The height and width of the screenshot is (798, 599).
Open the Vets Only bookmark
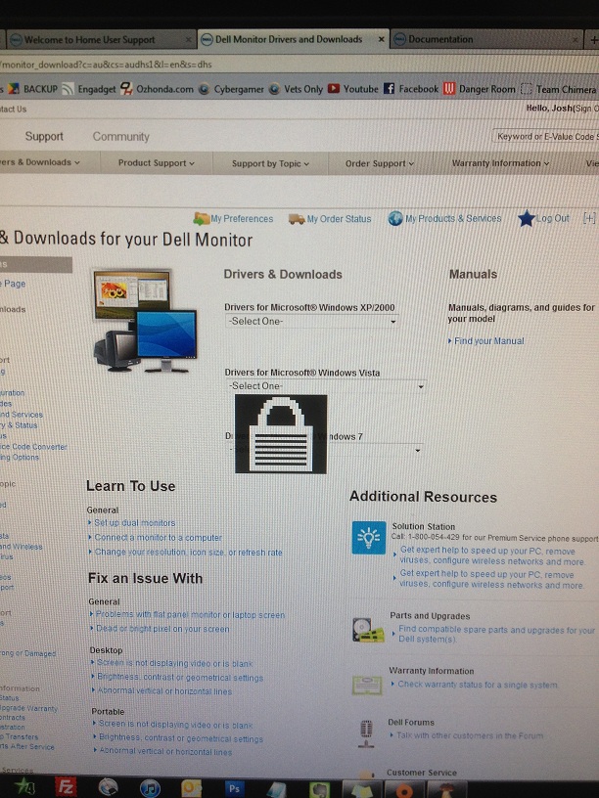click(x=296, y=89)
